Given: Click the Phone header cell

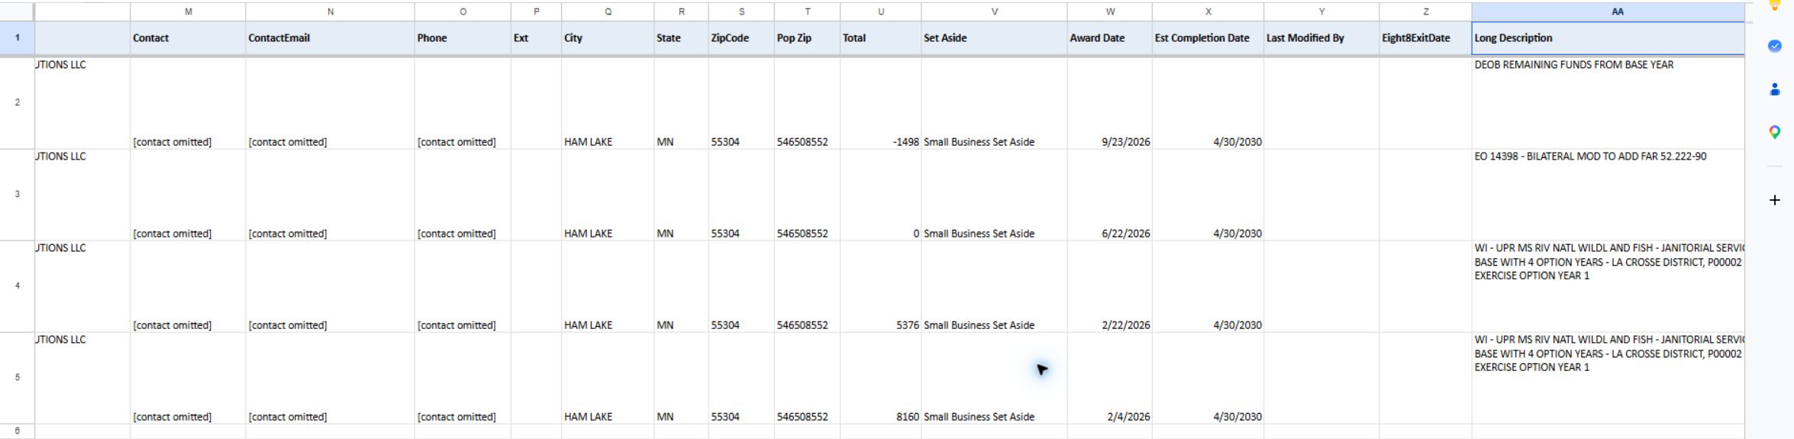Looking at the screenshot, I should pos(463,38).
